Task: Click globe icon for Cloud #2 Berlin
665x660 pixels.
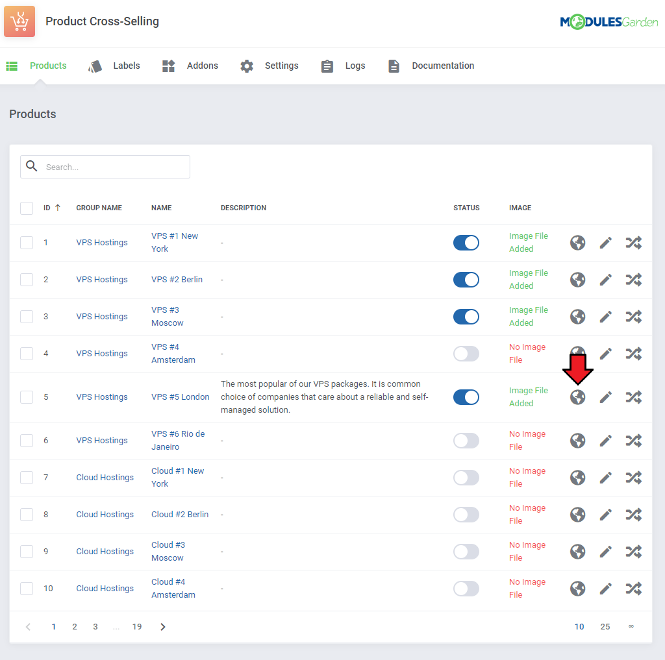Action: click(x=577, y=515)
